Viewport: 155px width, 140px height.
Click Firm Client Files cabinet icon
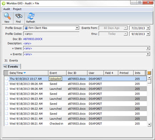[x=26, y=28]
